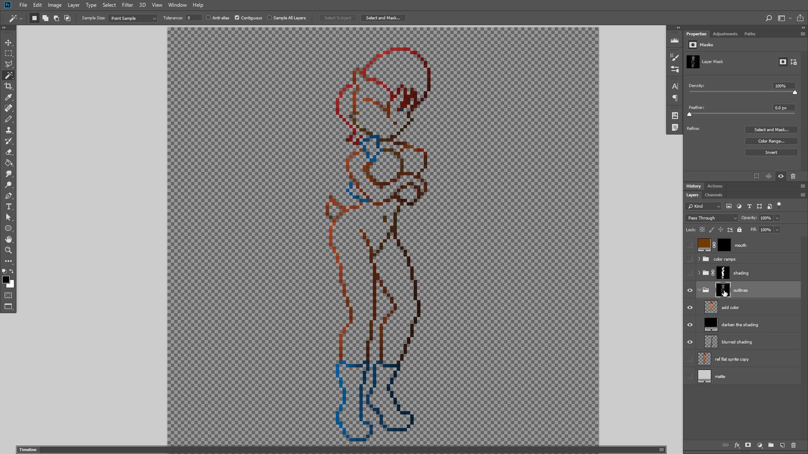Image resolution: width=808 pixels, height=454 pixels.
Task: Select the Move tool
Action: 8,42
